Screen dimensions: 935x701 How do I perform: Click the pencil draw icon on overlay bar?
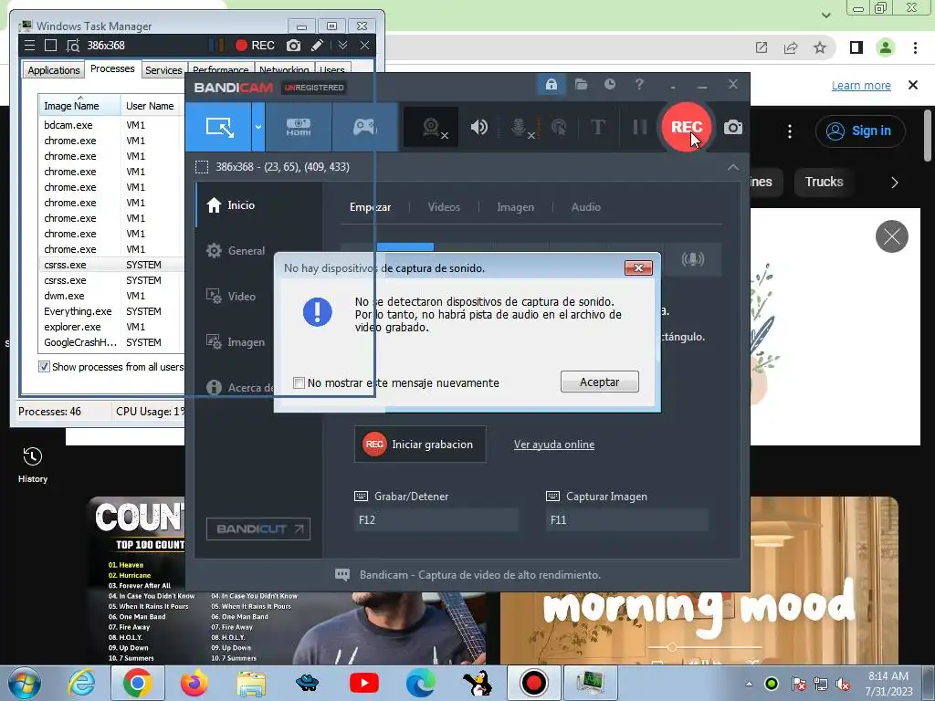[318, 46]
